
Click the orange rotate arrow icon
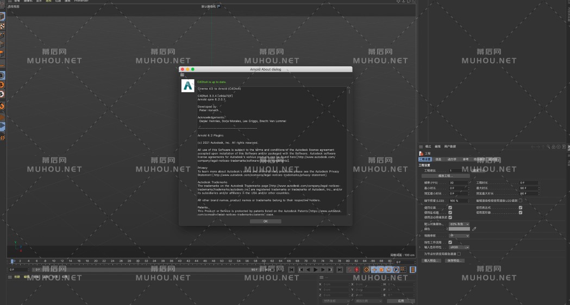pyautogui.click(x=2, y=106)
